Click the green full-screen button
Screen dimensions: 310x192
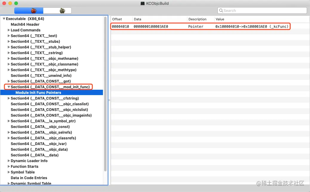click(16, 3)
